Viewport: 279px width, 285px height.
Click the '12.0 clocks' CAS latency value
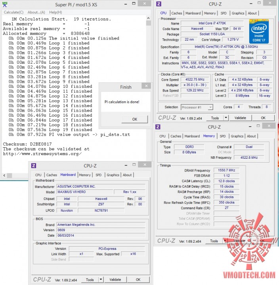point(226,181)
